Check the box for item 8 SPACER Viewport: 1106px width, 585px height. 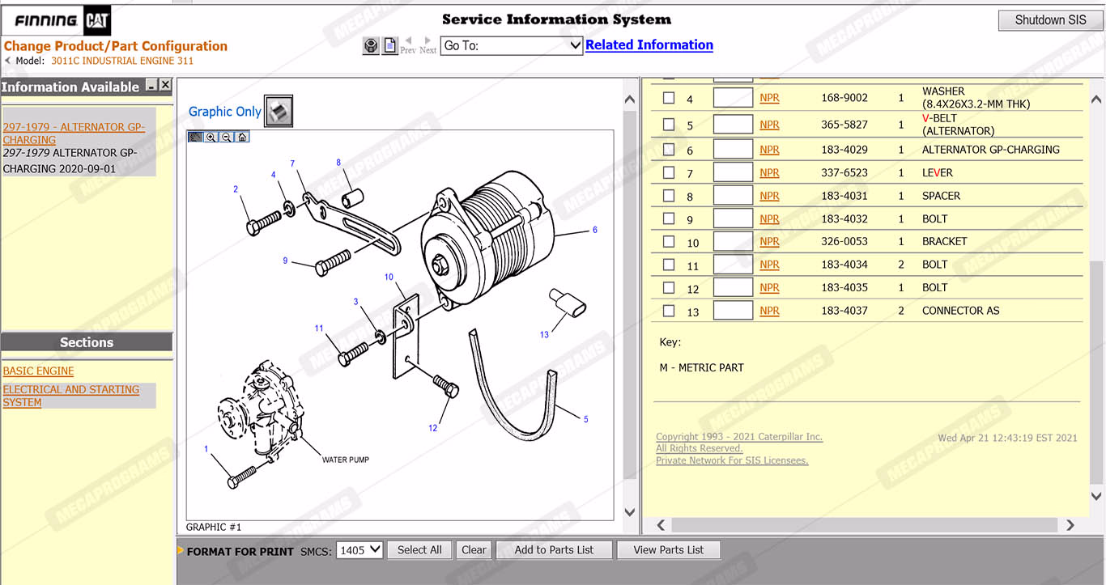coord(669,196)
